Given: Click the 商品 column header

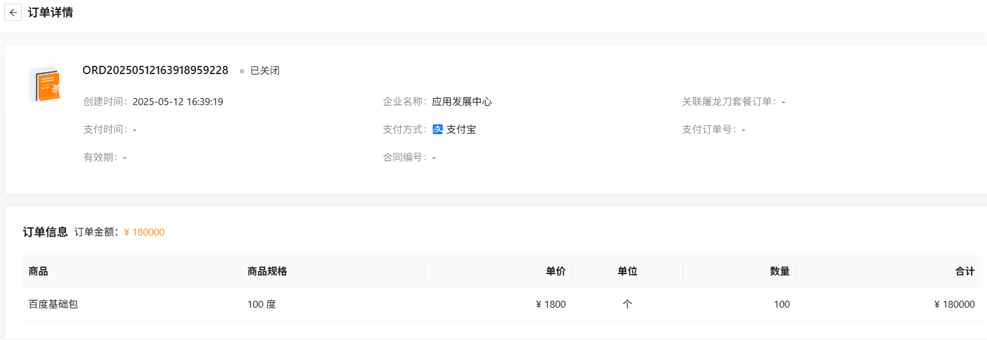Looking at the screenshot, I should 38,271.
